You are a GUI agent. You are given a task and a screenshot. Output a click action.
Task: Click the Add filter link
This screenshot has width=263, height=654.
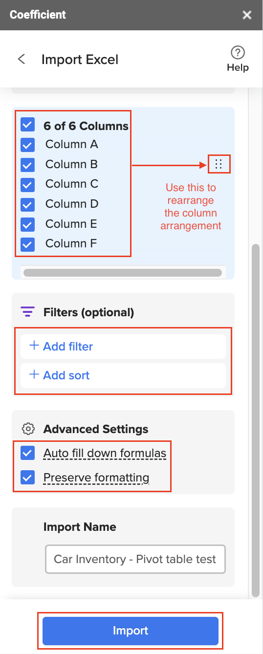point(68,346)
